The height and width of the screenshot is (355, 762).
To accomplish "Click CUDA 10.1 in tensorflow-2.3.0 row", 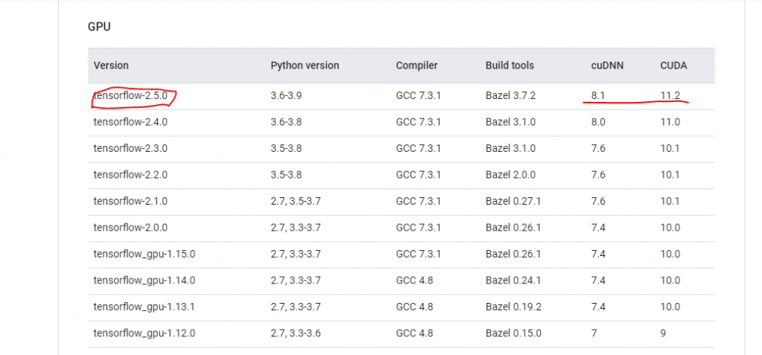I will tap(670, 148).
